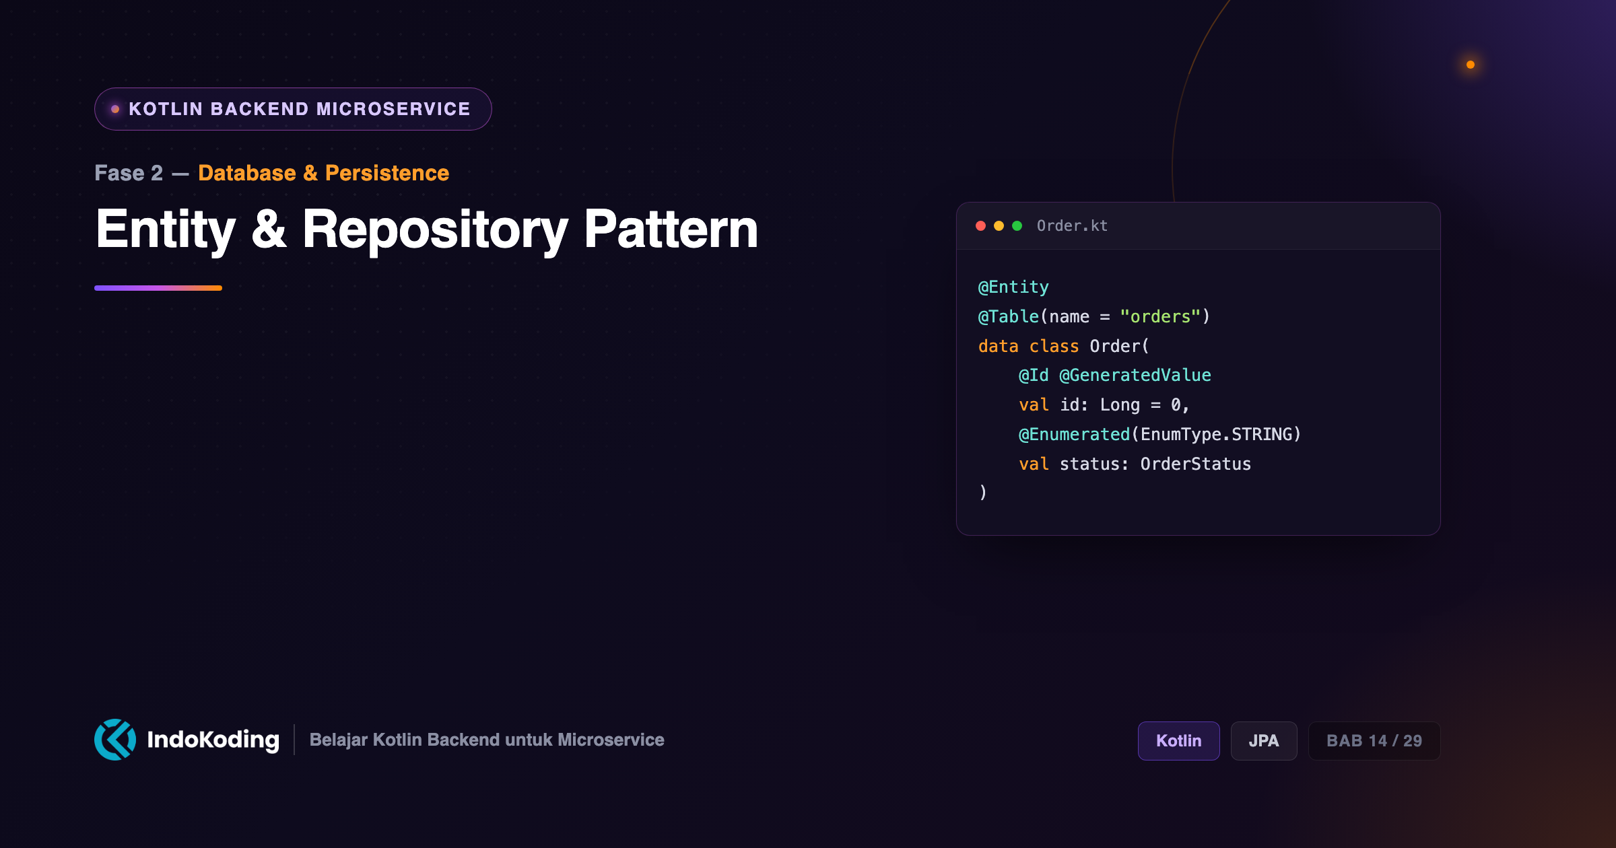The height and width of the screenshot is (848, 1616).
Task: Click the data class Order( line
Action: [1064, 346]
